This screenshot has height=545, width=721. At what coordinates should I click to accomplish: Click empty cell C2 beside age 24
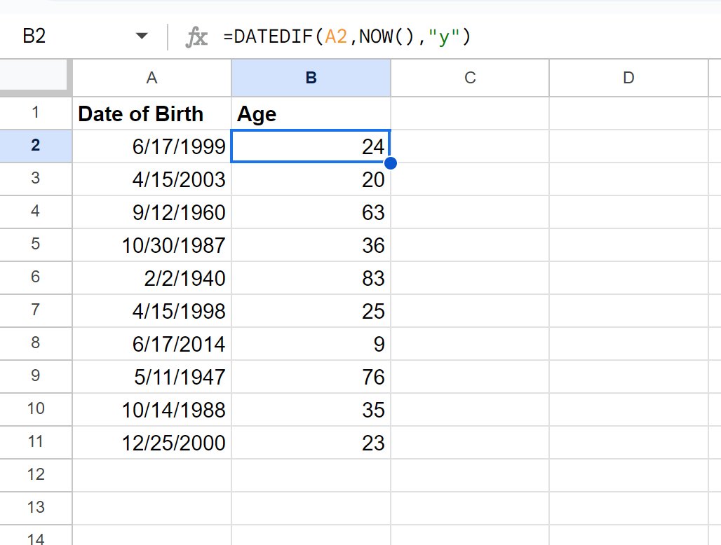pos(469,146)
